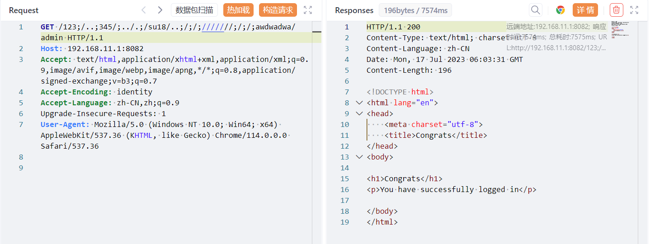Go to the next request arrow
The width and height of the screenshot is (650, 244).
pyautogui.click(x=160, y=10)
